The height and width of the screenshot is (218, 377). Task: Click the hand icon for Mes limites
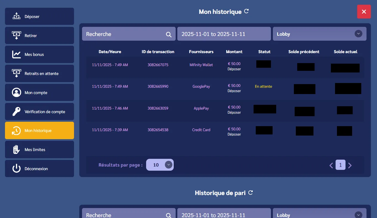point(17,149)
